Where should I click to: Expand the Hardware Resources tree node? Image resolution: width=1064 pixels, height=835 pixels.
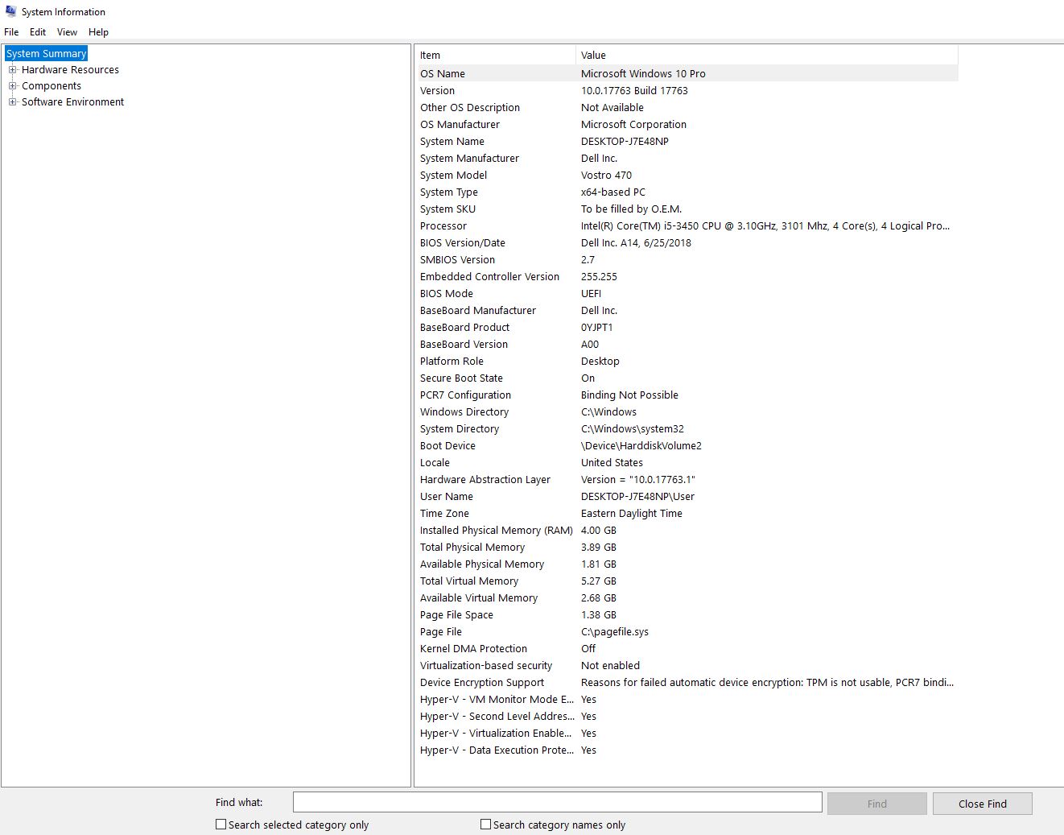(13, 70)
